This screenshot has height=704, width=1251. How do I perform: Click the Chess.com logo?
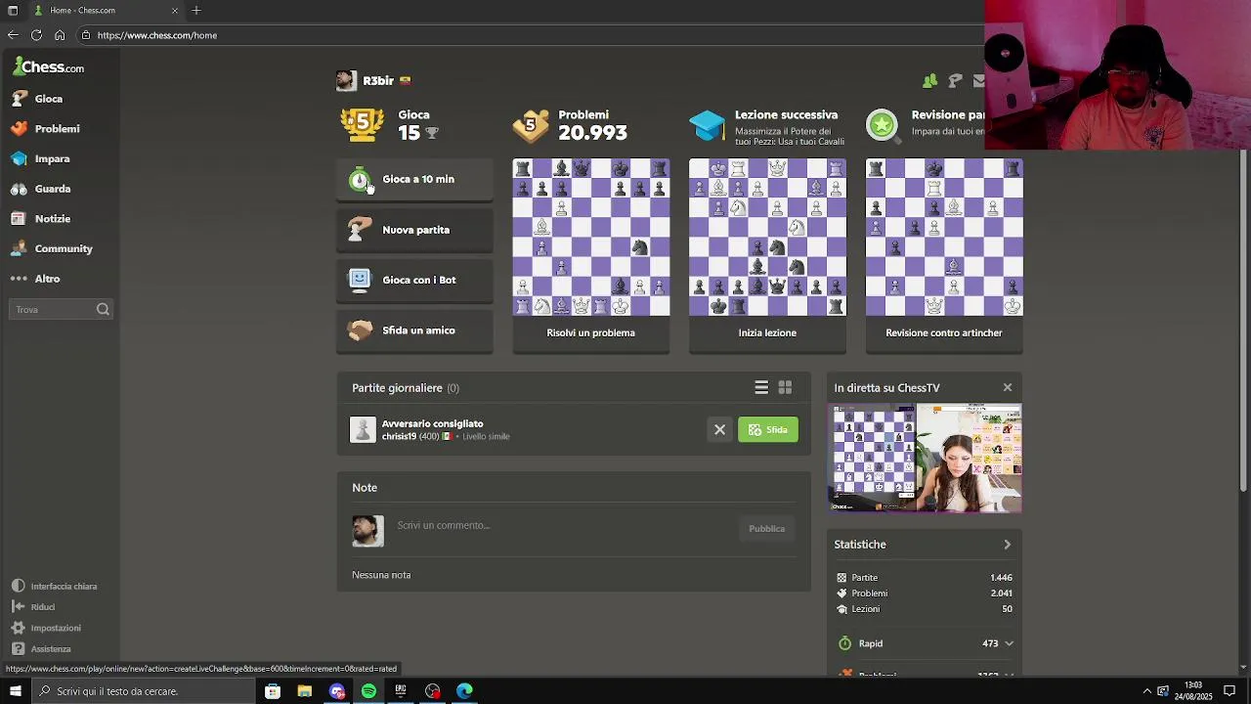point(49,66)
